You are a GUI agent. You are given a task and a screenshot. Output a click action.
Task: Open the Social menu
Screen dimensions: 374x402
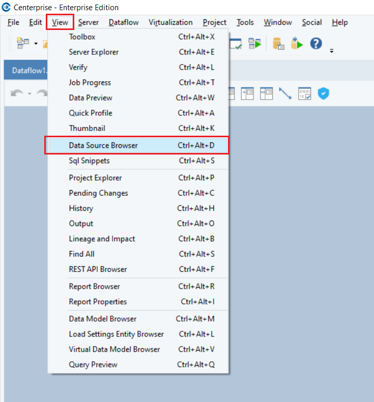(x=312, y=22)
